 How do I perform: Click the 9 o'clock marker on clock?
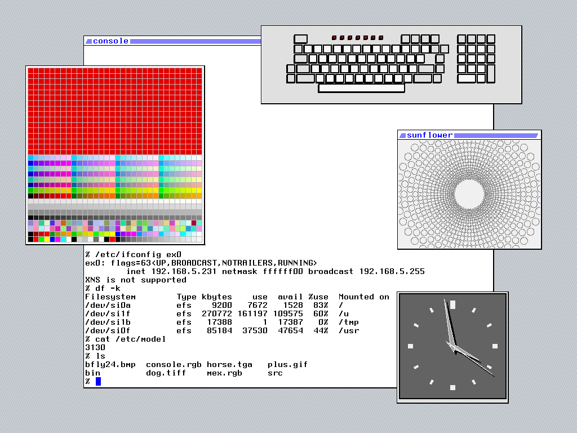(x=411, y=346)
